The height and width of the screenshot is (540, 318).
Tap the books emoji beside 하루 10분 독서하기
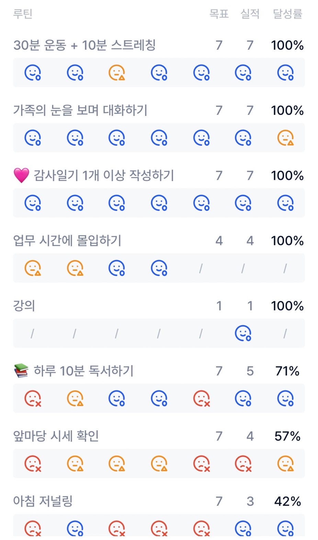[x=21, y=371]
